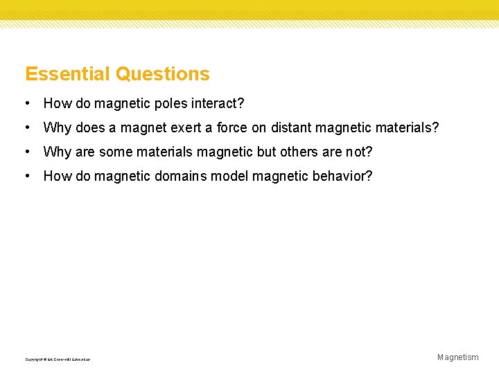The height and width of the screenshot is (374, 499).
Task: Select the text 'How do magnetic poles interact?'
Action: pos(143,103)
